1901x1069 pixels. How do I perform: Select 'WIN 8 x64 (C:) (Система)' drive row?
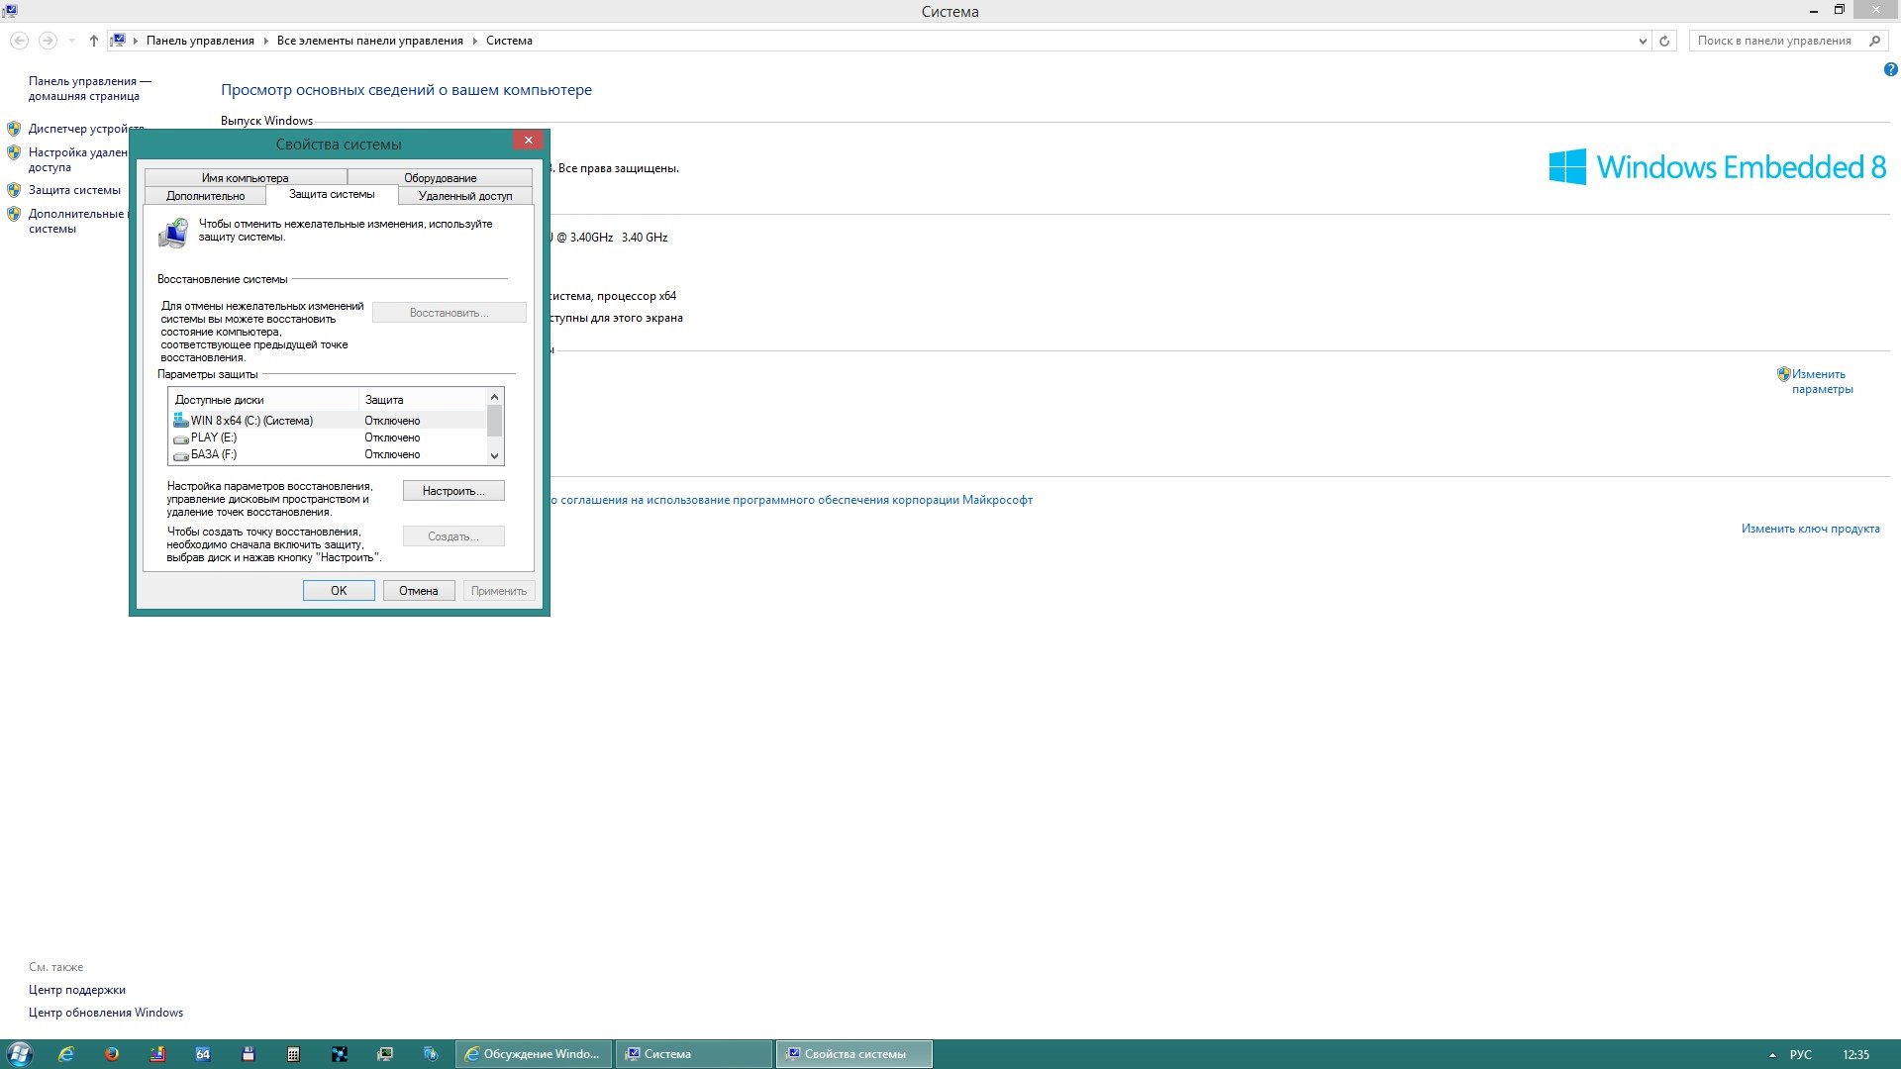tap(329, 421)
